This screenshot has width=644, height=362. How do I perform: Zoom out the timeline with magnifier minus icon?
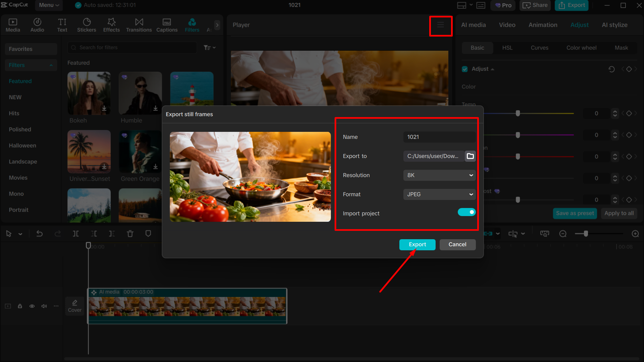(563, 234)
